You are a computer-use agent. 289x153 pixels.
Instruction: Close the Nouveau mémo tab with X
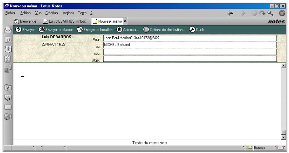point(125,21)
